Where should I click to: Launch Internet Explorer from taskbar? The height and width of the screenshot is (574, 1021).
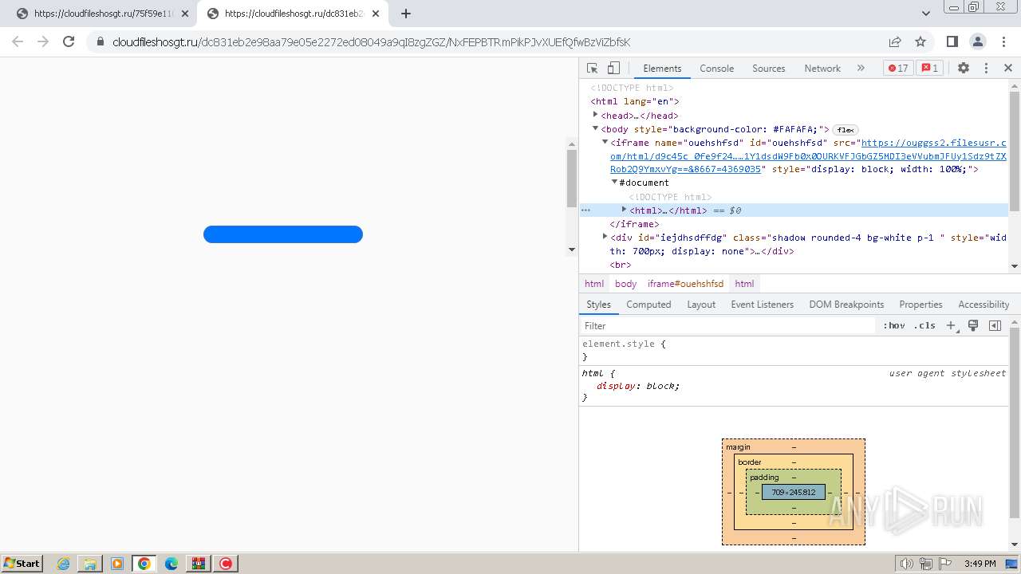64,564
